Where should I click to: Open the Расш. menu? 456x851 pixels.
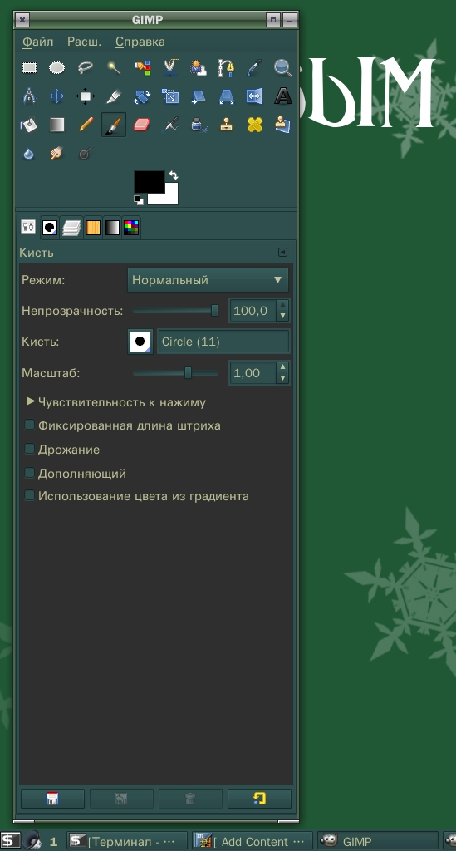click(84, 42)
